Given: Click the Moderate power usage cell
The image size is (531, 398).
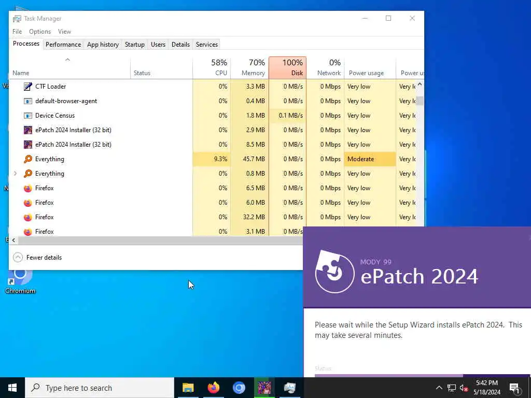Looking at the screenshot, I should pos(370,159).
